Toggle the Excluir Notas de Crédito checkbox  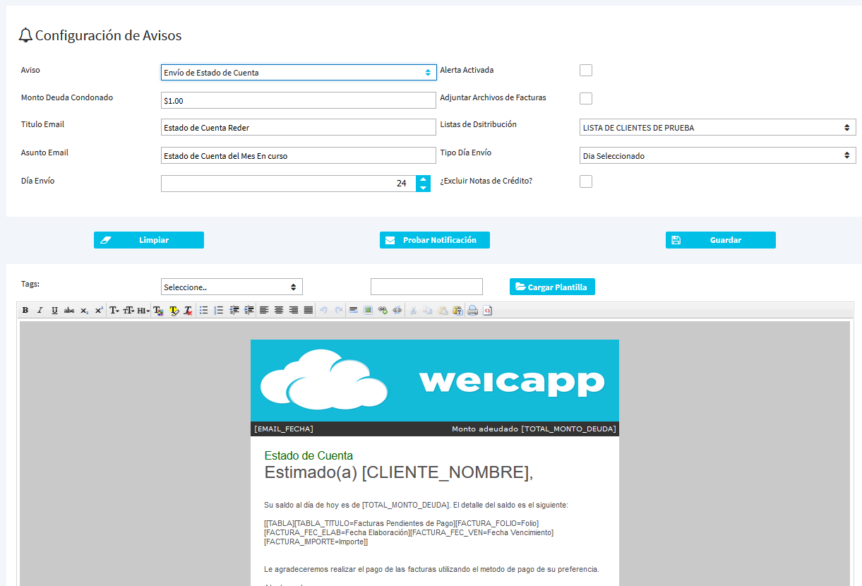click(x=585, y=182)
